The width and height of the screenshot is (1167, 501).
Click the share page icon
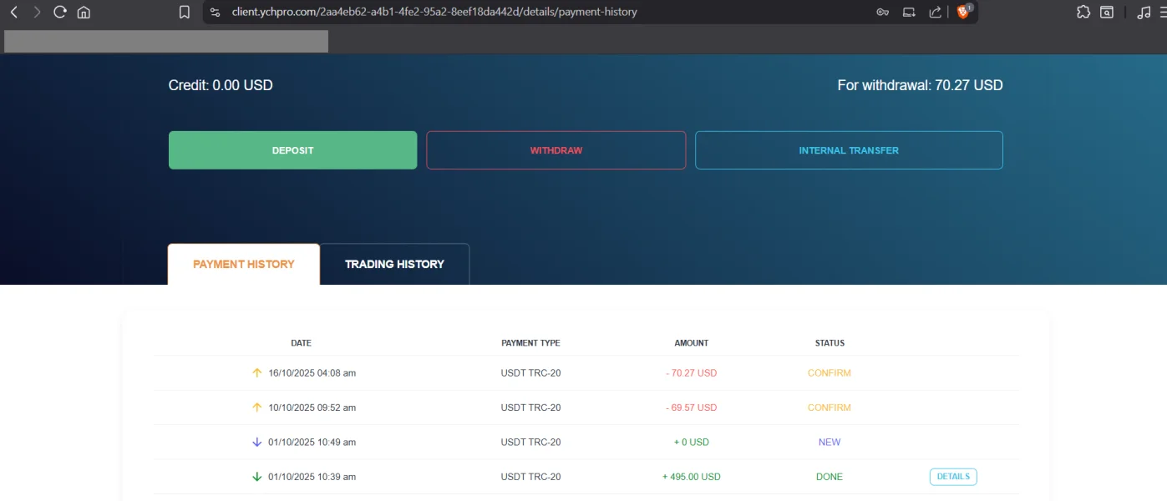[935, 12]
